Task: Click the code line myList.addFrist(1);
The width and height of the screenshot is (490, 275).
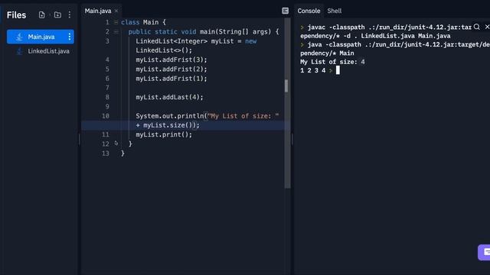Action: (x=171, y=78)
